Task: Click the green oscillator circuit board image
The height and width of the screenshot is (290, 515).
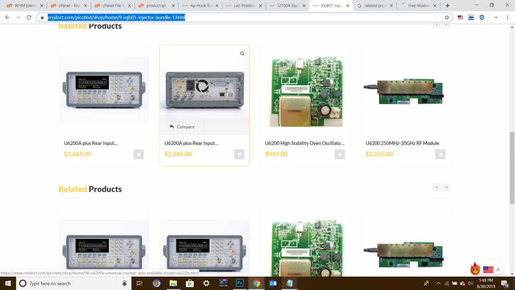Action: tap(306, 91)
